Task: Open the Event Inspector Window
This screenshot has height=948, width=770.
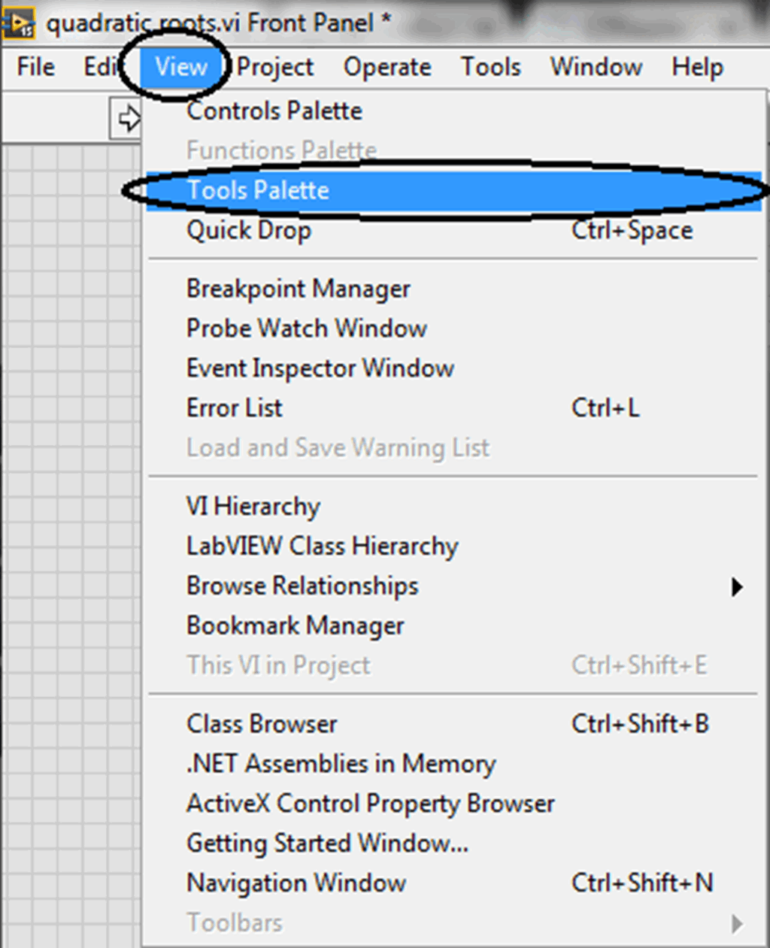Action: coord(320,368)
